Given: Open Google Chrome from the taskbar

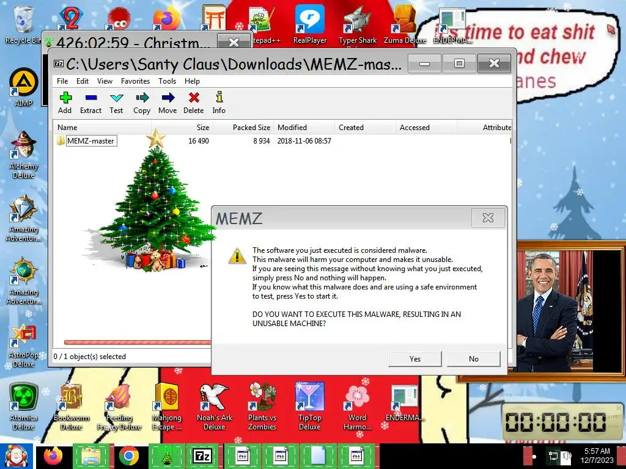Looking at the screenshot, I should pyautogui.click(x=128, y=456).
